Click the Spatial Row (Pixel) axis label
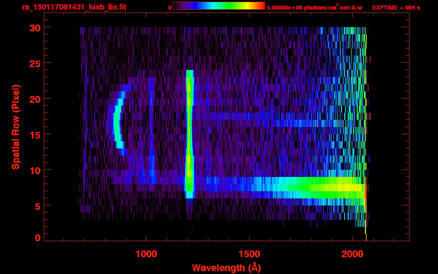438x274 pixels. click(16, 127)
